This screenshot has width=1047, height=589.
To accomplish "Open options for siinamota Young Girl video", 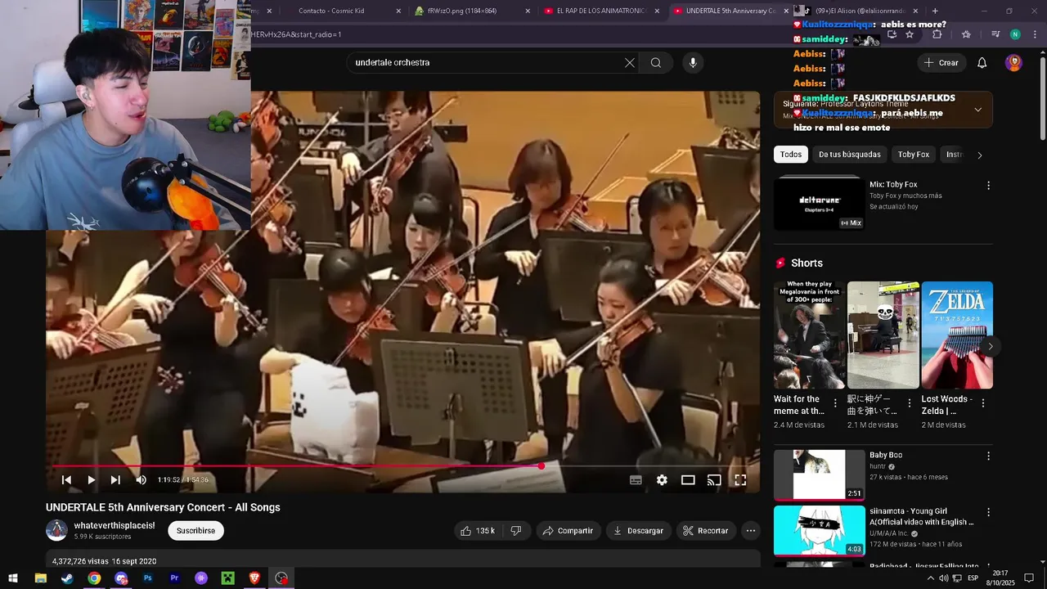I will 988,512.
